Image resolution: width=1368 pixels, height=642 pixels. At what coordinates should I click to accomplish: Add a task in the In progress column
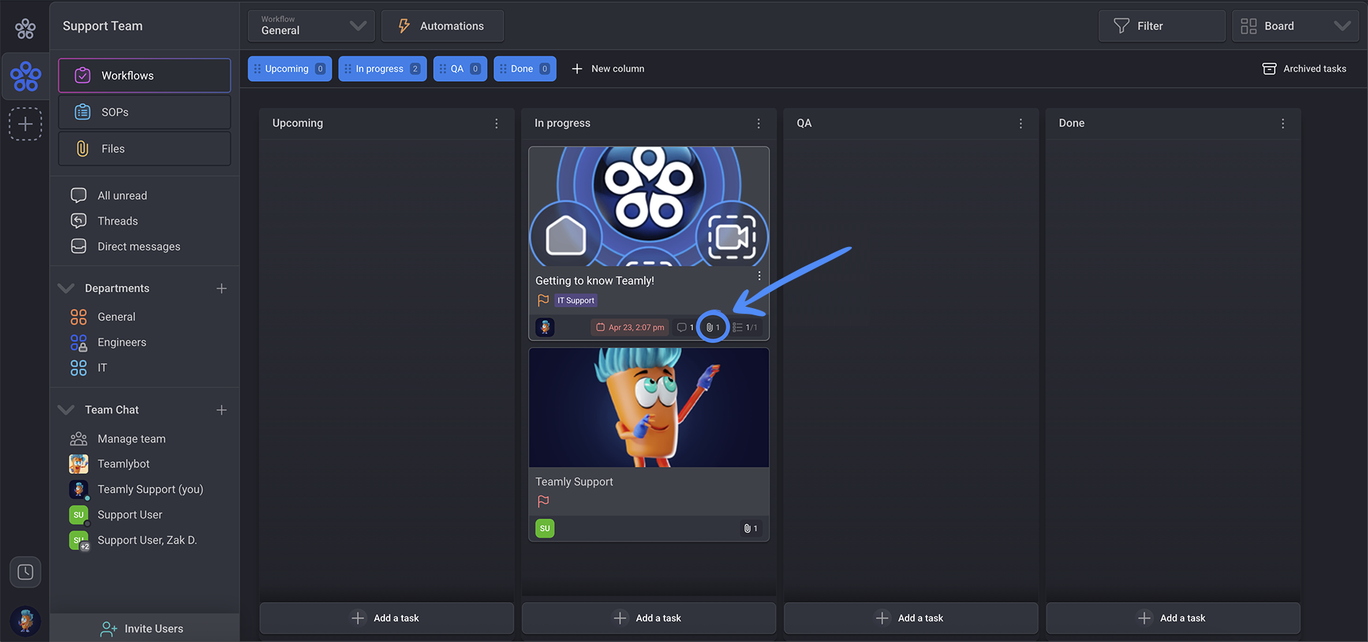coord(648,618)
